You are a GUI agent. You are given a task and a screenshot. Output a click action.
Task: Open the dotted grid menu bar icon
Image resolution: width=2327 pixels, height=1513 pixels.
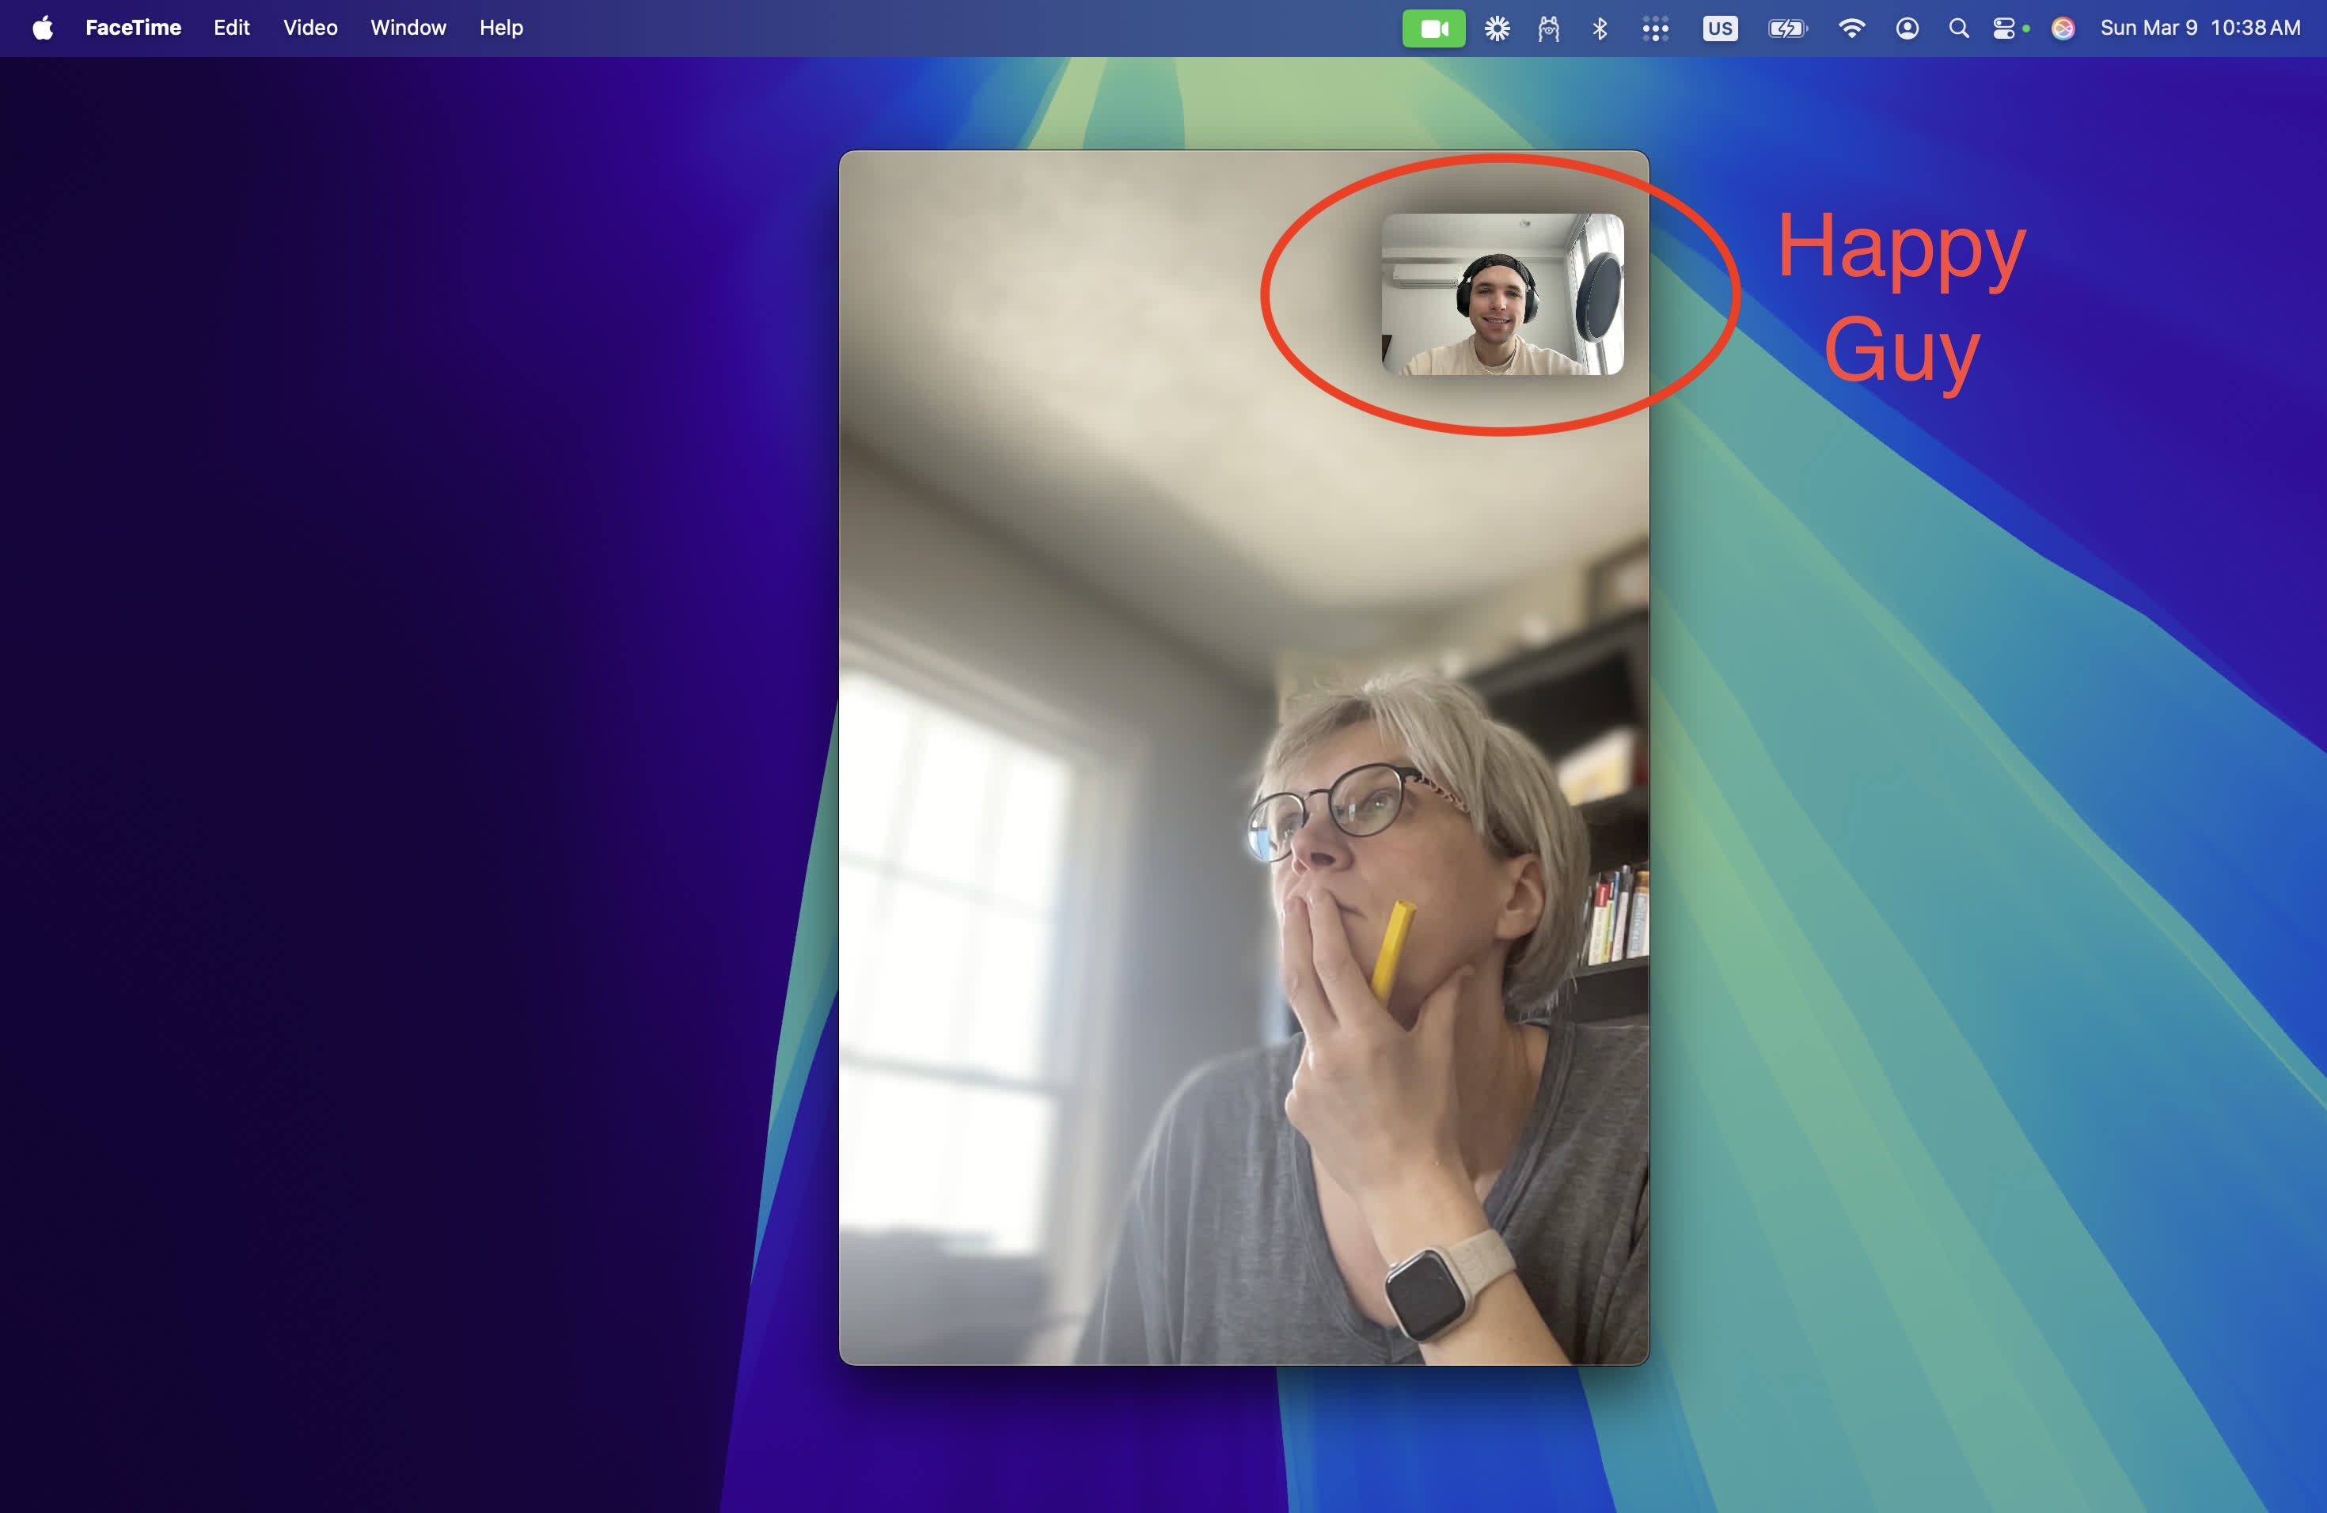point(1654,28)
